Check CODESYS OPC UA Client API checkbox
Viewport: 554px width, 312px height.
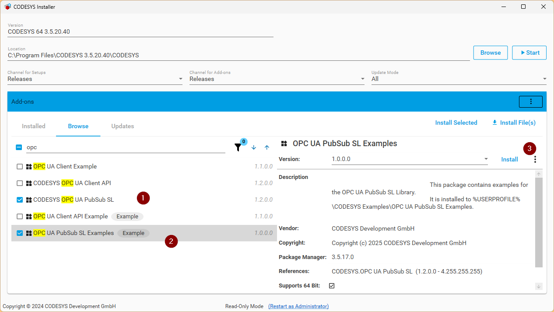(20, 183)
